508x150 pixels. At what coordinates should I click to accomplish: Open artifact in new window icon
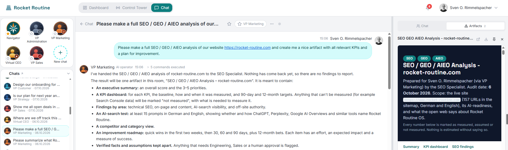click(x=478, y=39)
